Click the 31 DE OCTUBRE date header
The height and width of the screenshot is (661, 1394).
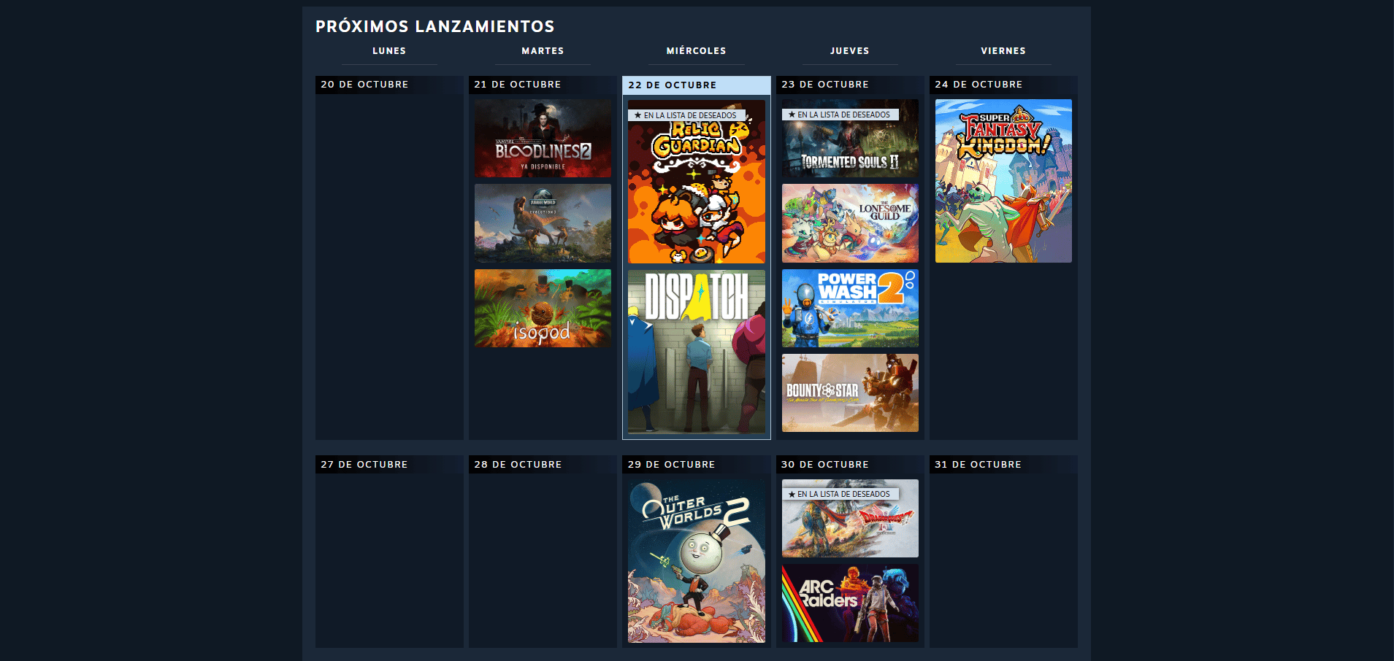point(1003,465)
